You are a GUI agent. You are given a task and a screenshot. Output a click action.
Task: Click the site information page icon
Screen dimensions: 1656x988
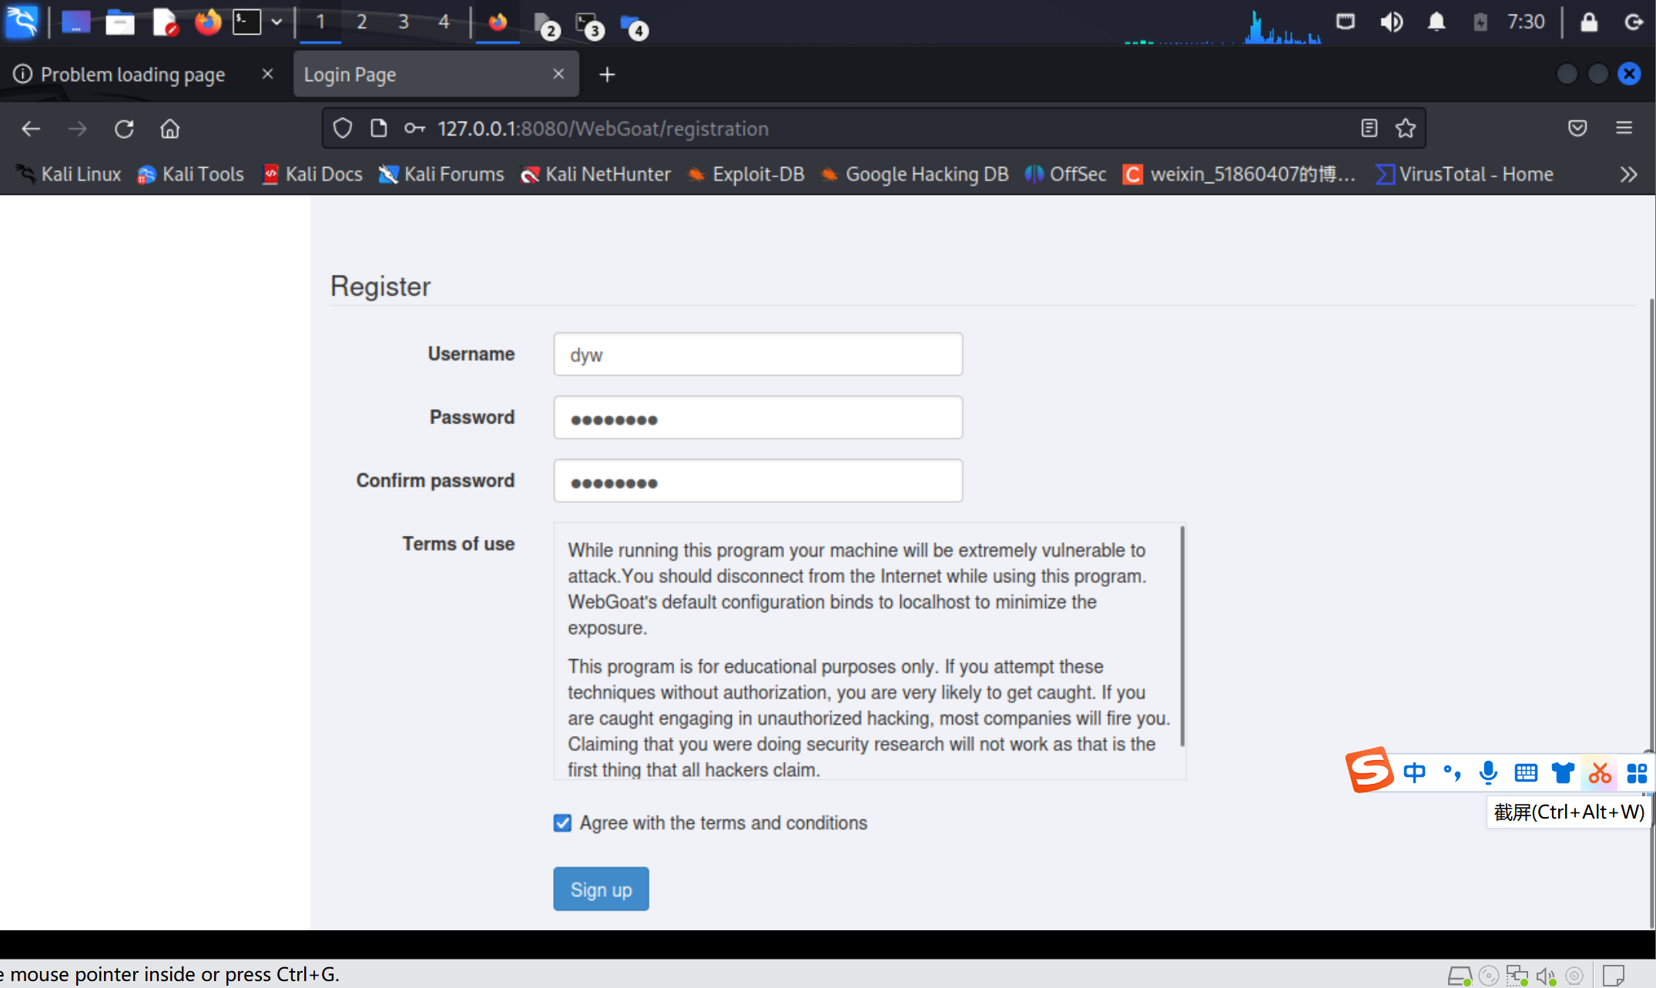point(378,129)
